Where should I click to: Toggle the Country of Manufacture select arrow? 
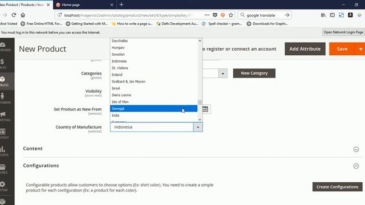198,127
